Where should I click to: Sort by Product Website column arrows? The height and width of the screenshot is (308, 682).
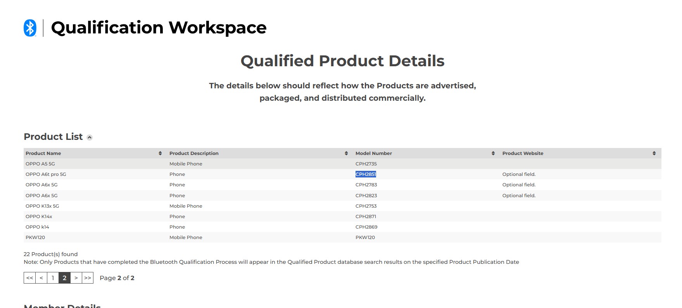coord(654,153)
